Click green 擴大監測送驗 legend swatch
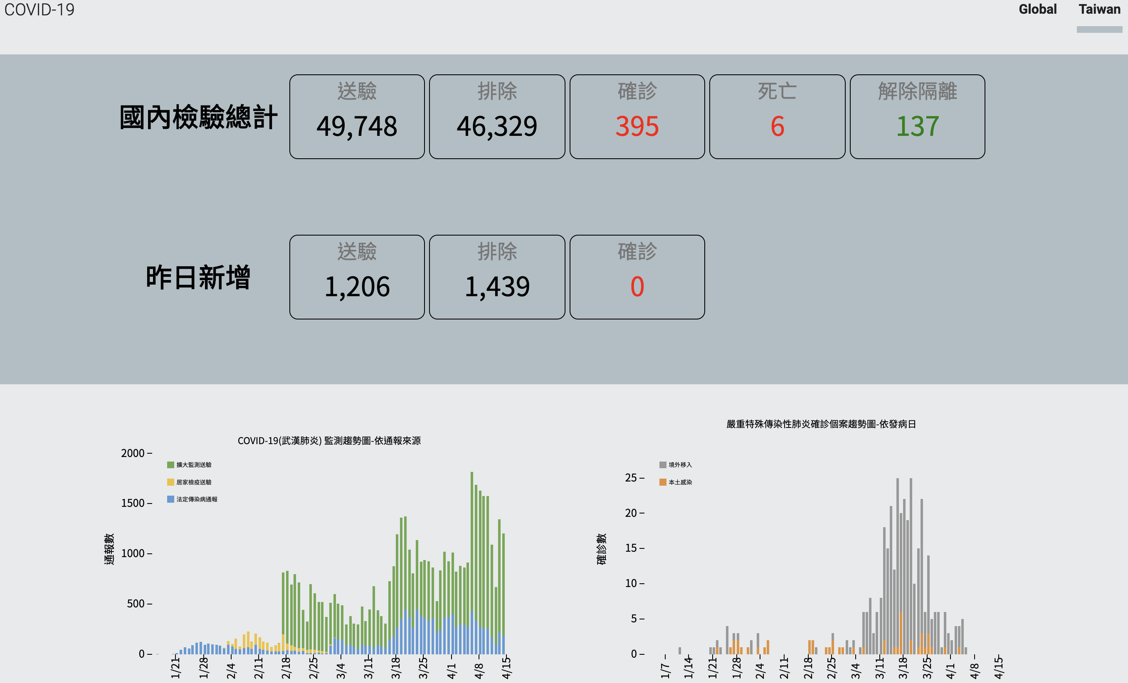Viewport: 1128px width, 683px height. coord(171,465)
